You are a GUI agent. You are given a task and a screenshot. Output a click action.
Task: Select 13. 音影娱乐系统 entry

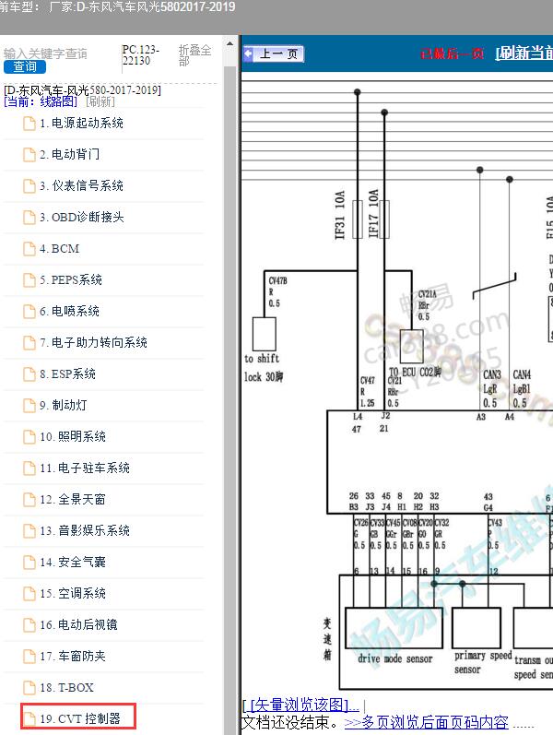[85, 530]
